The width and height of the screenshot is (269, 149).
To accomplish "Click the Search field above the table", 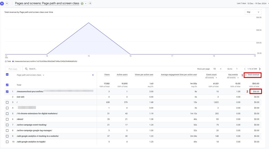I will coord(58,69).
